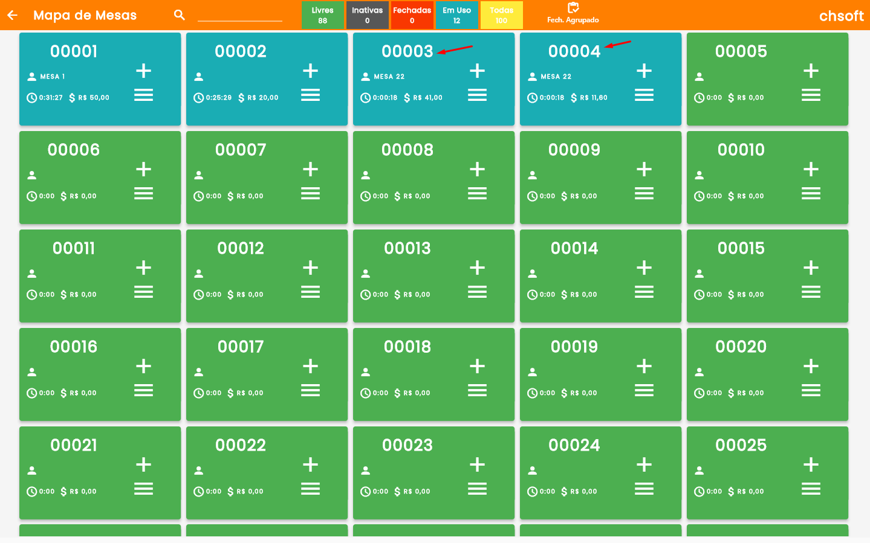
Task: Click the search magnifier icon
Action: click(179, 15)
